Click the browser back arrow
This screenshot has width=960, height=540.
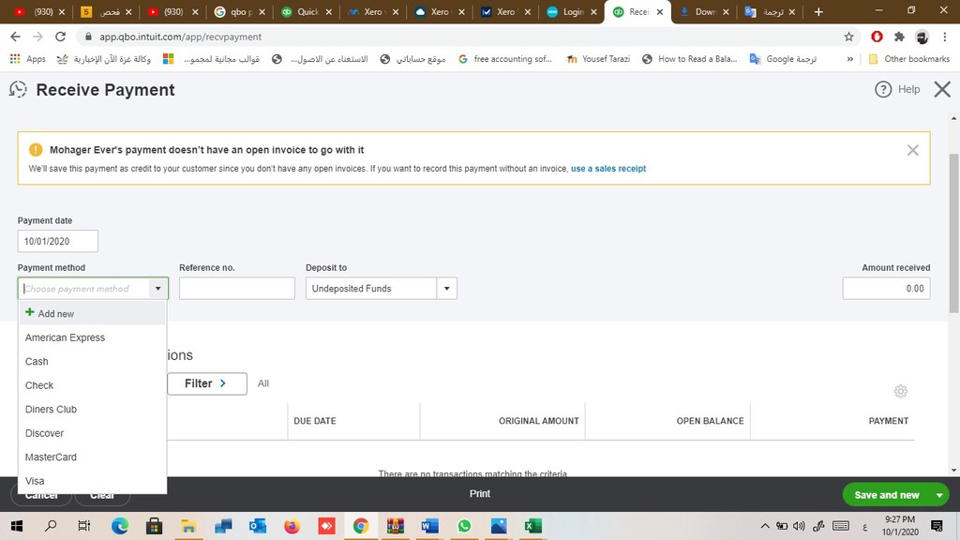pos(16,37)
